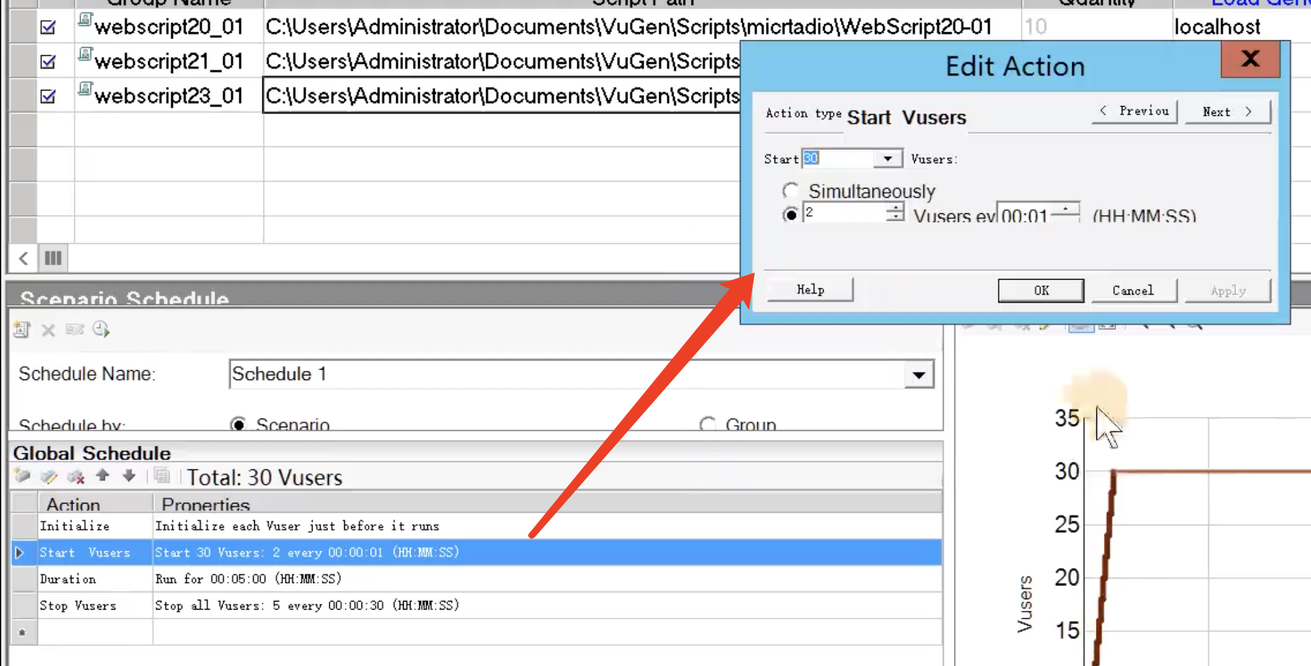Click the script icon beside webscript23_01
This screenshot has height=666, width=1311.
click(85, 91)
